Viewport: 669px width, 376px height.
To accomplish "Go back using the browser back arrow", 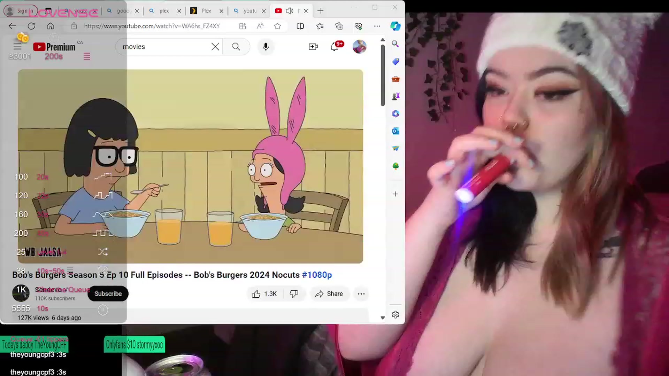I will 12,26.
